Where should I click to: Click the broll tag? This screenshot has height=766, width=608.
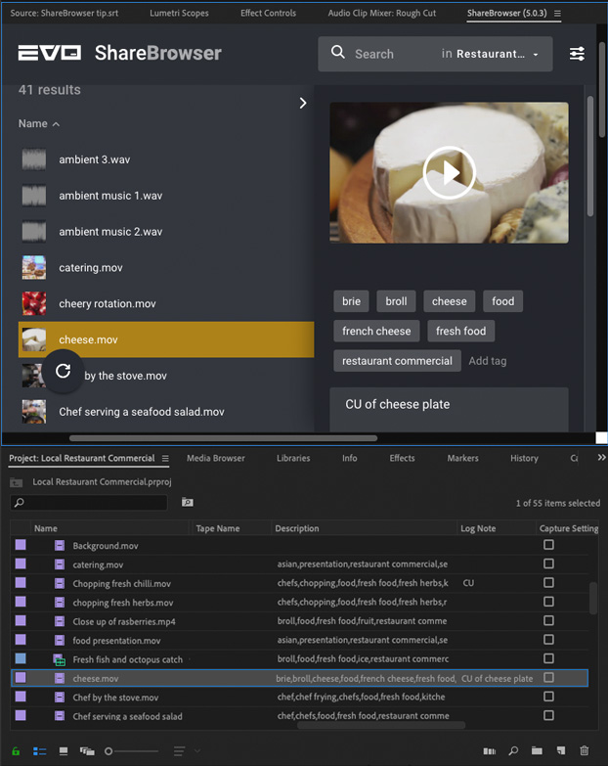click(x=396, y=301)
